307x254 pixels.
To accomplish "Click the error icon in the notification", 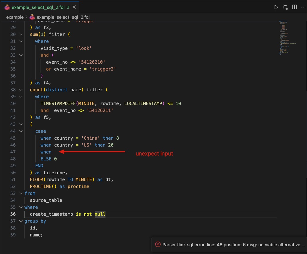I will tap(158, 244).
